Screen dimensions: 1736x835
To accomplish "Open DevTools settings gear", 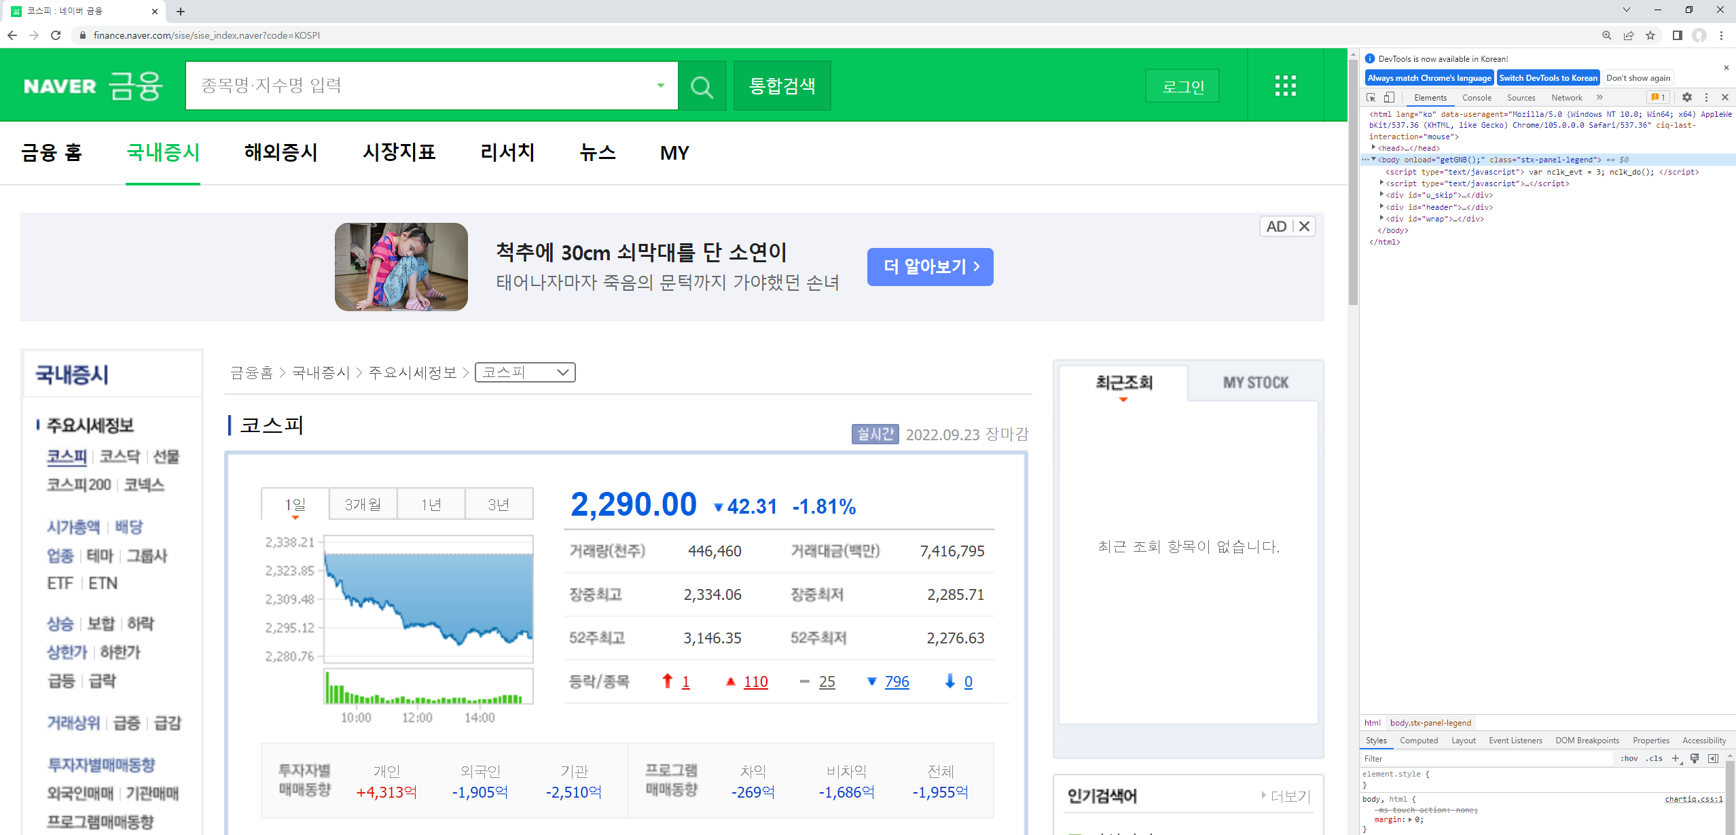I will (x=1687, y=98).
